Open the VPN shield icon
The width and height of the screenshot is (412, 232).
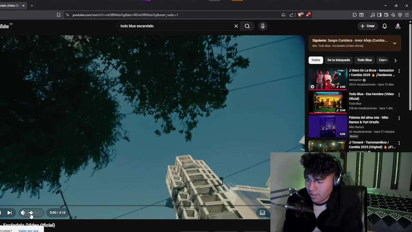(x=400, y=15)
